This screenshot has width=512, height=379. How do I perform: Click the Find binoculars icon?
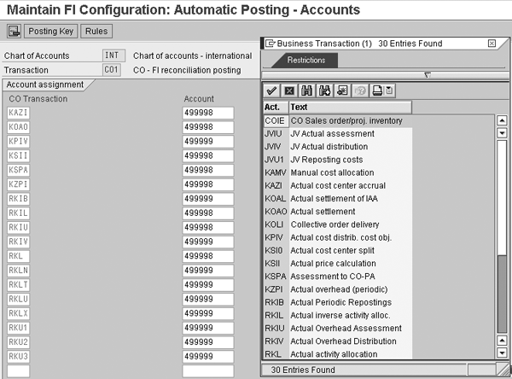click(307, 90)
